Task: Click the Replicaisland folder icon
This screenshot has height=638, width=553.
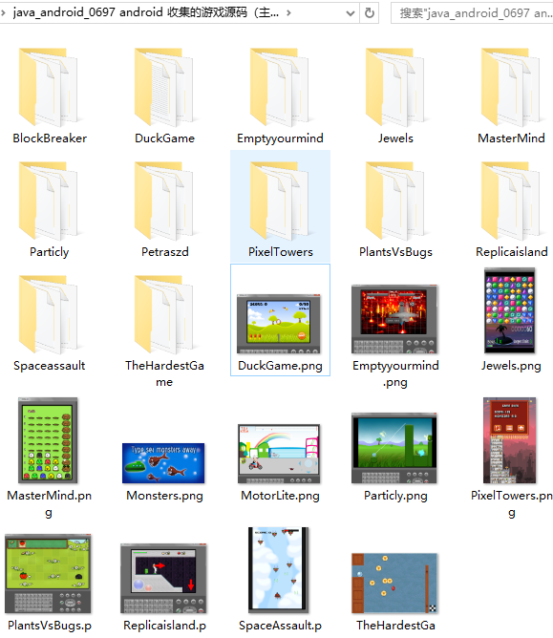Action: coord(511,201)
